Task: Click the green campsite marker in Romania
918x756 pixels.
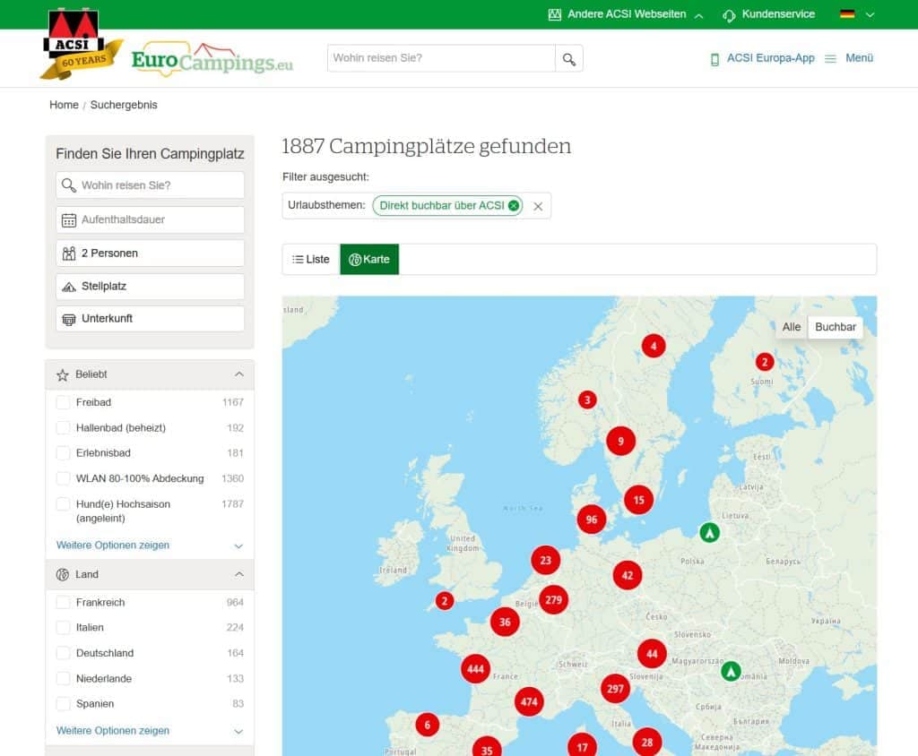Action: click(731, 671)
